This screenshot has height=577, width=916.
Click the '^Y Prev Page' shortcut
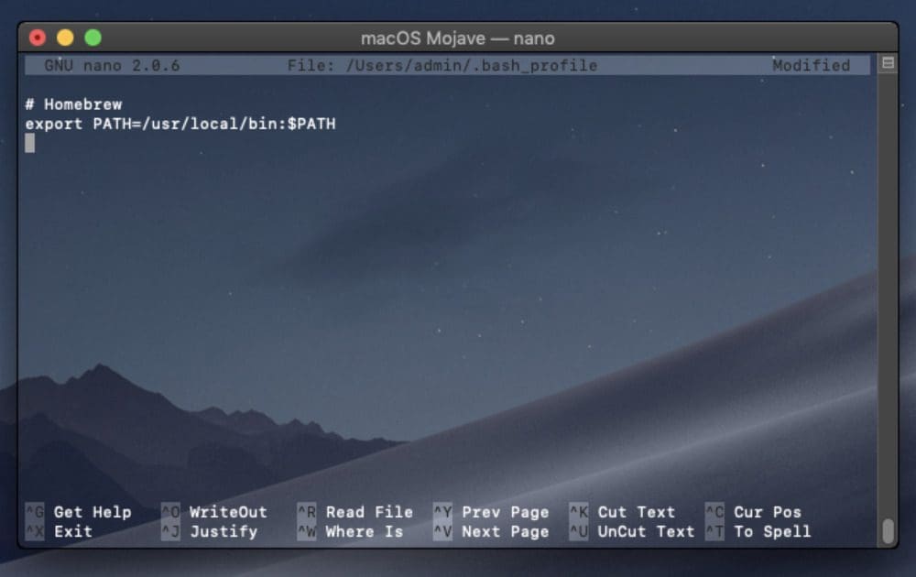(x=491, y=512)
